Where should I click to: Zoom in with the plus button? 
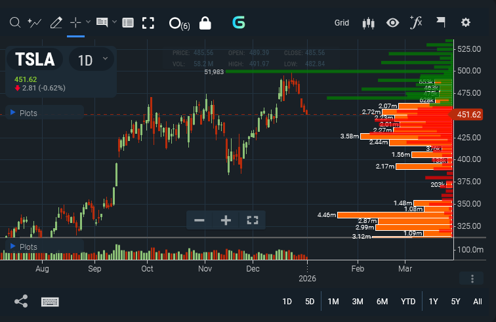coord(226,220)
